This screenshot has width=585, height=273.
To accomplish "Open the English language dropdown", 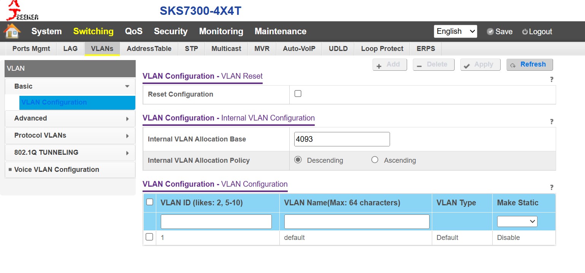I will click(455, 32).
